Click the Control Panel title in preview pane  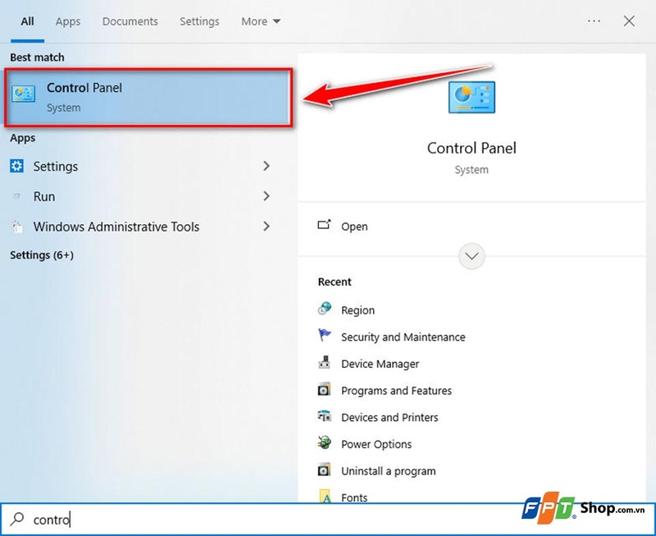point(471,148)
